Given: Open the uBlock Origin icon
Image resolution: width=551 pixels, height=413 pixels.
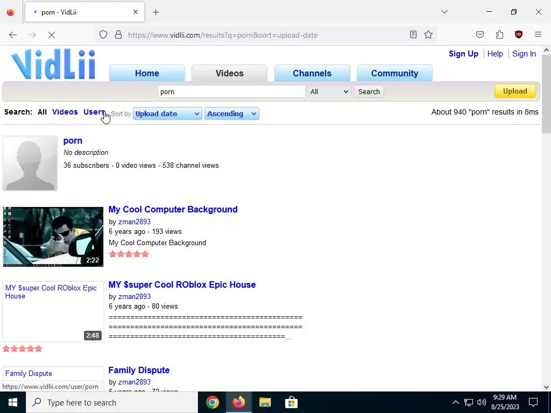Looking at the screenshot, I should coord(518,34).
